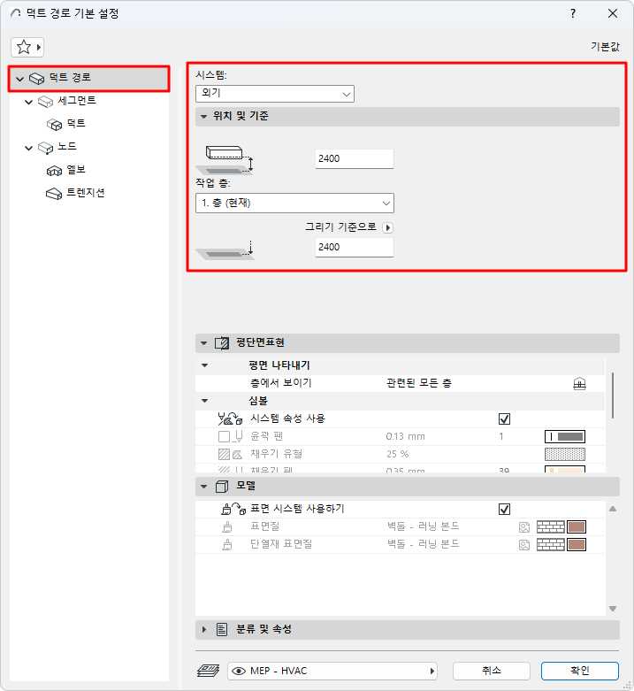Click the 모델 panel cube icon
634x691 pixels.
point(222,486)
